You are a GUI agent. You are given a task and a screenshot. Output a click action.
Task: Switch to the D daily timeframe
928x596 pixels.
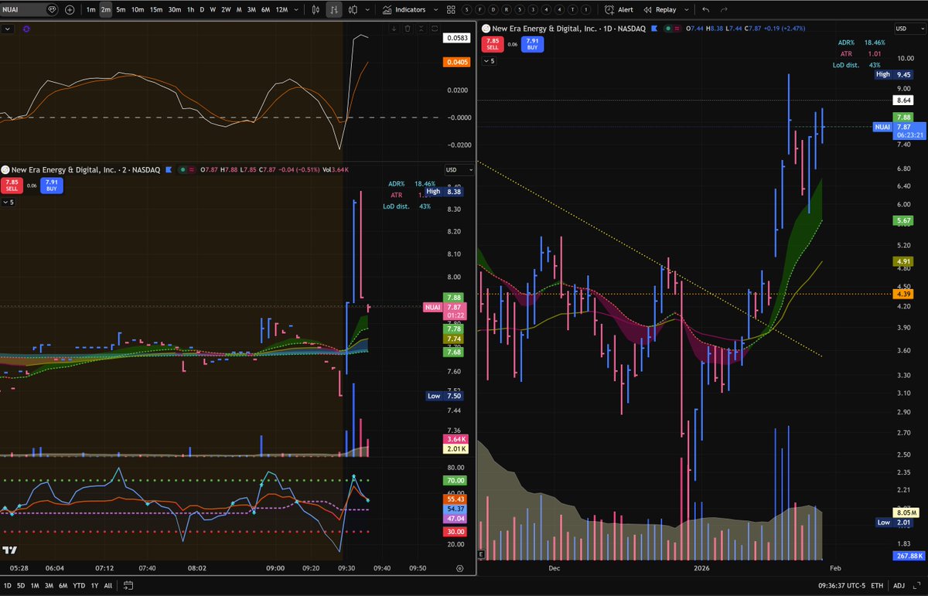pyautogui.click(x=202, y=10)
